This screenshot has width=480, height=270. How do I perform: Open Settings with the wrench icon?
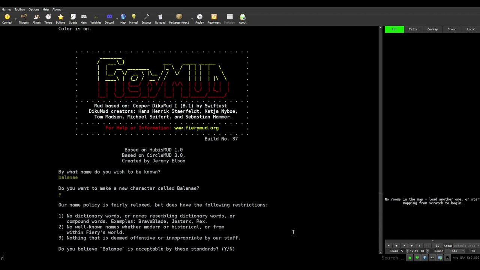click(146, 19)
